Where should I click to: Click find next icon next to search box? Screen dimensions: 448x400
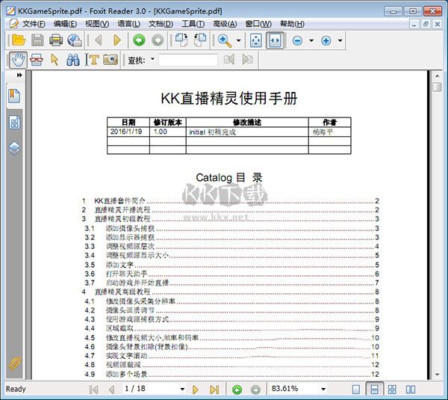click(248, 60)
